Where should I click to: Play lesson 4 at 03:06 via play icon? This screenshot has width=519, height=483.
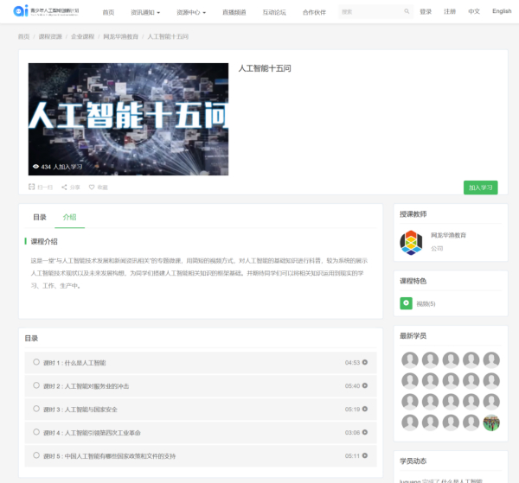click(365, 432)
